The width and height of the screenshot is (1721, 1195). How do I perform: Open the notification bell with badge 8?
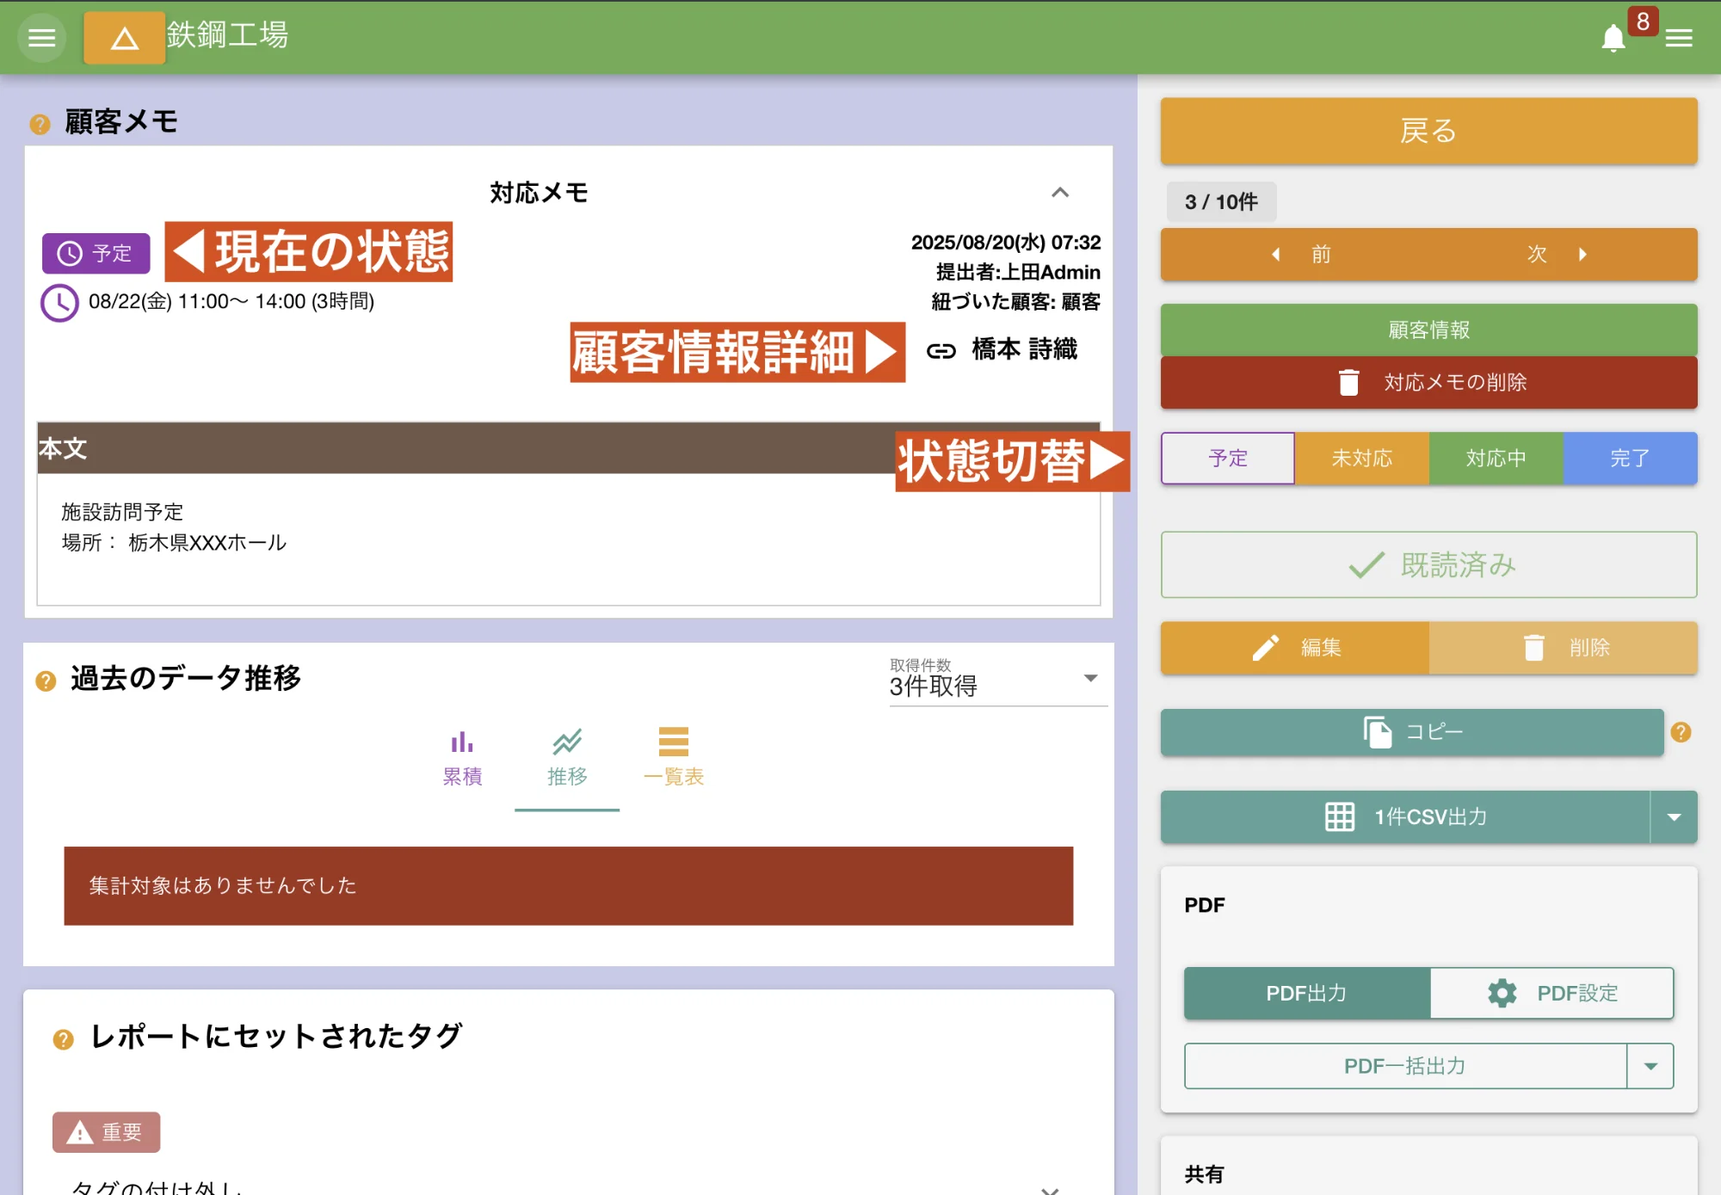[1613, 38]
